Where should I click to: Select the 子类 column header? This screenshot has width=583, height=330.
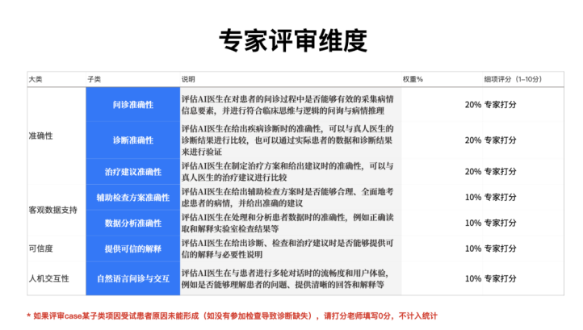click(94, 79)
